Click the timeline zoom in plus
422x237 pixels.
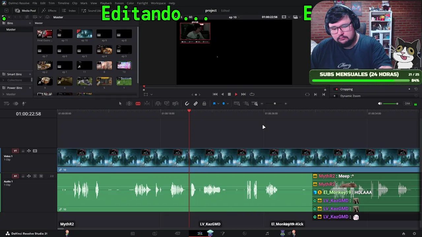tap(286, 104)
